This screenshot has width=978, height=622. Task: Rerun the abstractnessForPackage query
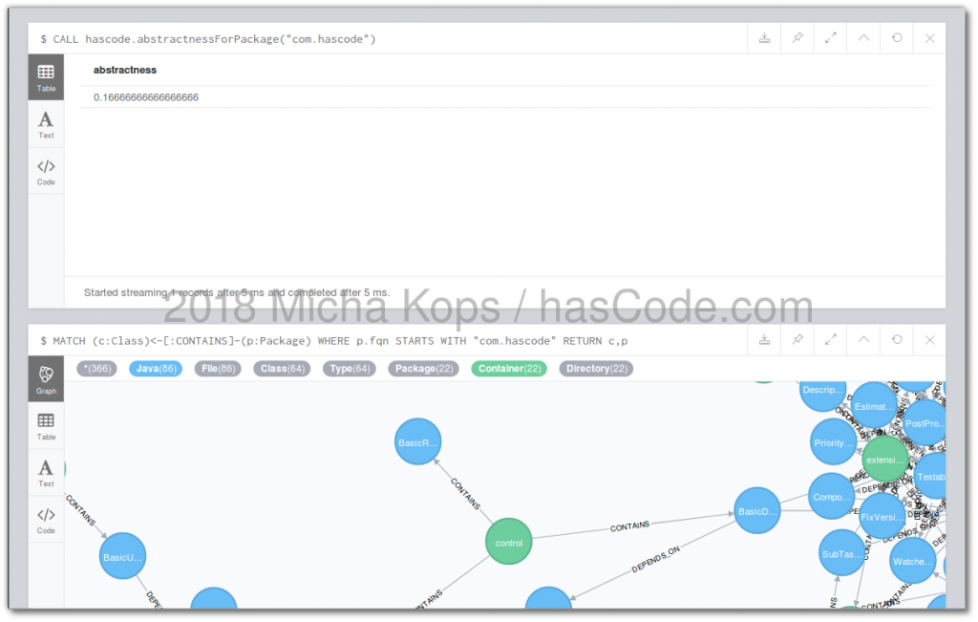click(x=895, y=38)
